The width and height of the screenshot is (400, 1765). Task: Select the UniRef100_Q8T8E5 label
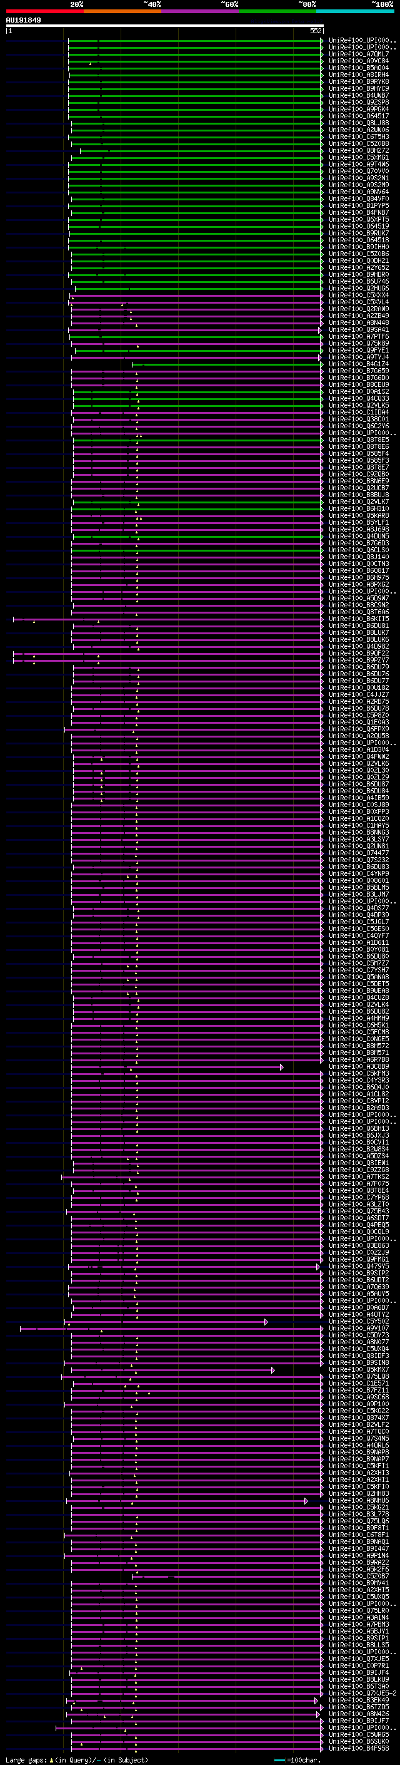point(359,440)
